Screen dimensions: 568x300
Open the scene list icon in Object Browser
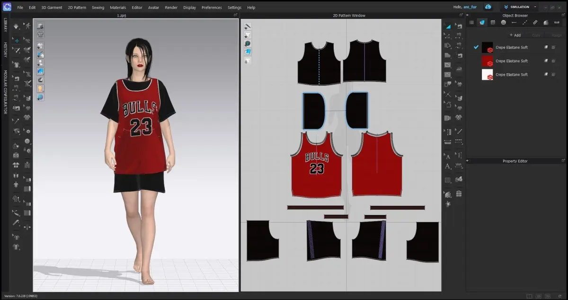pos(471,22)
